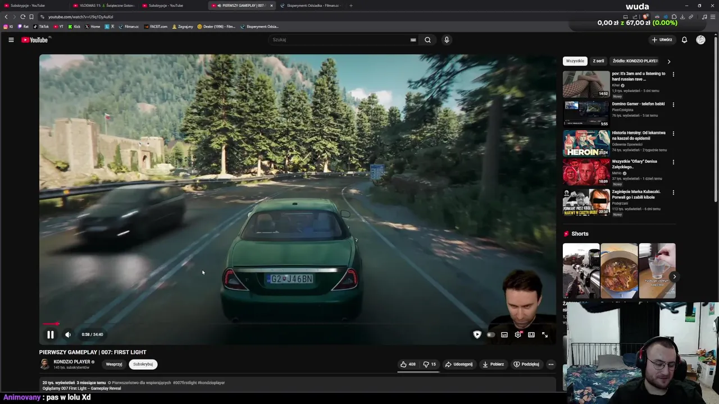Select the Z serii filter chip
719x404 pixels.
[x=598, y=61]
